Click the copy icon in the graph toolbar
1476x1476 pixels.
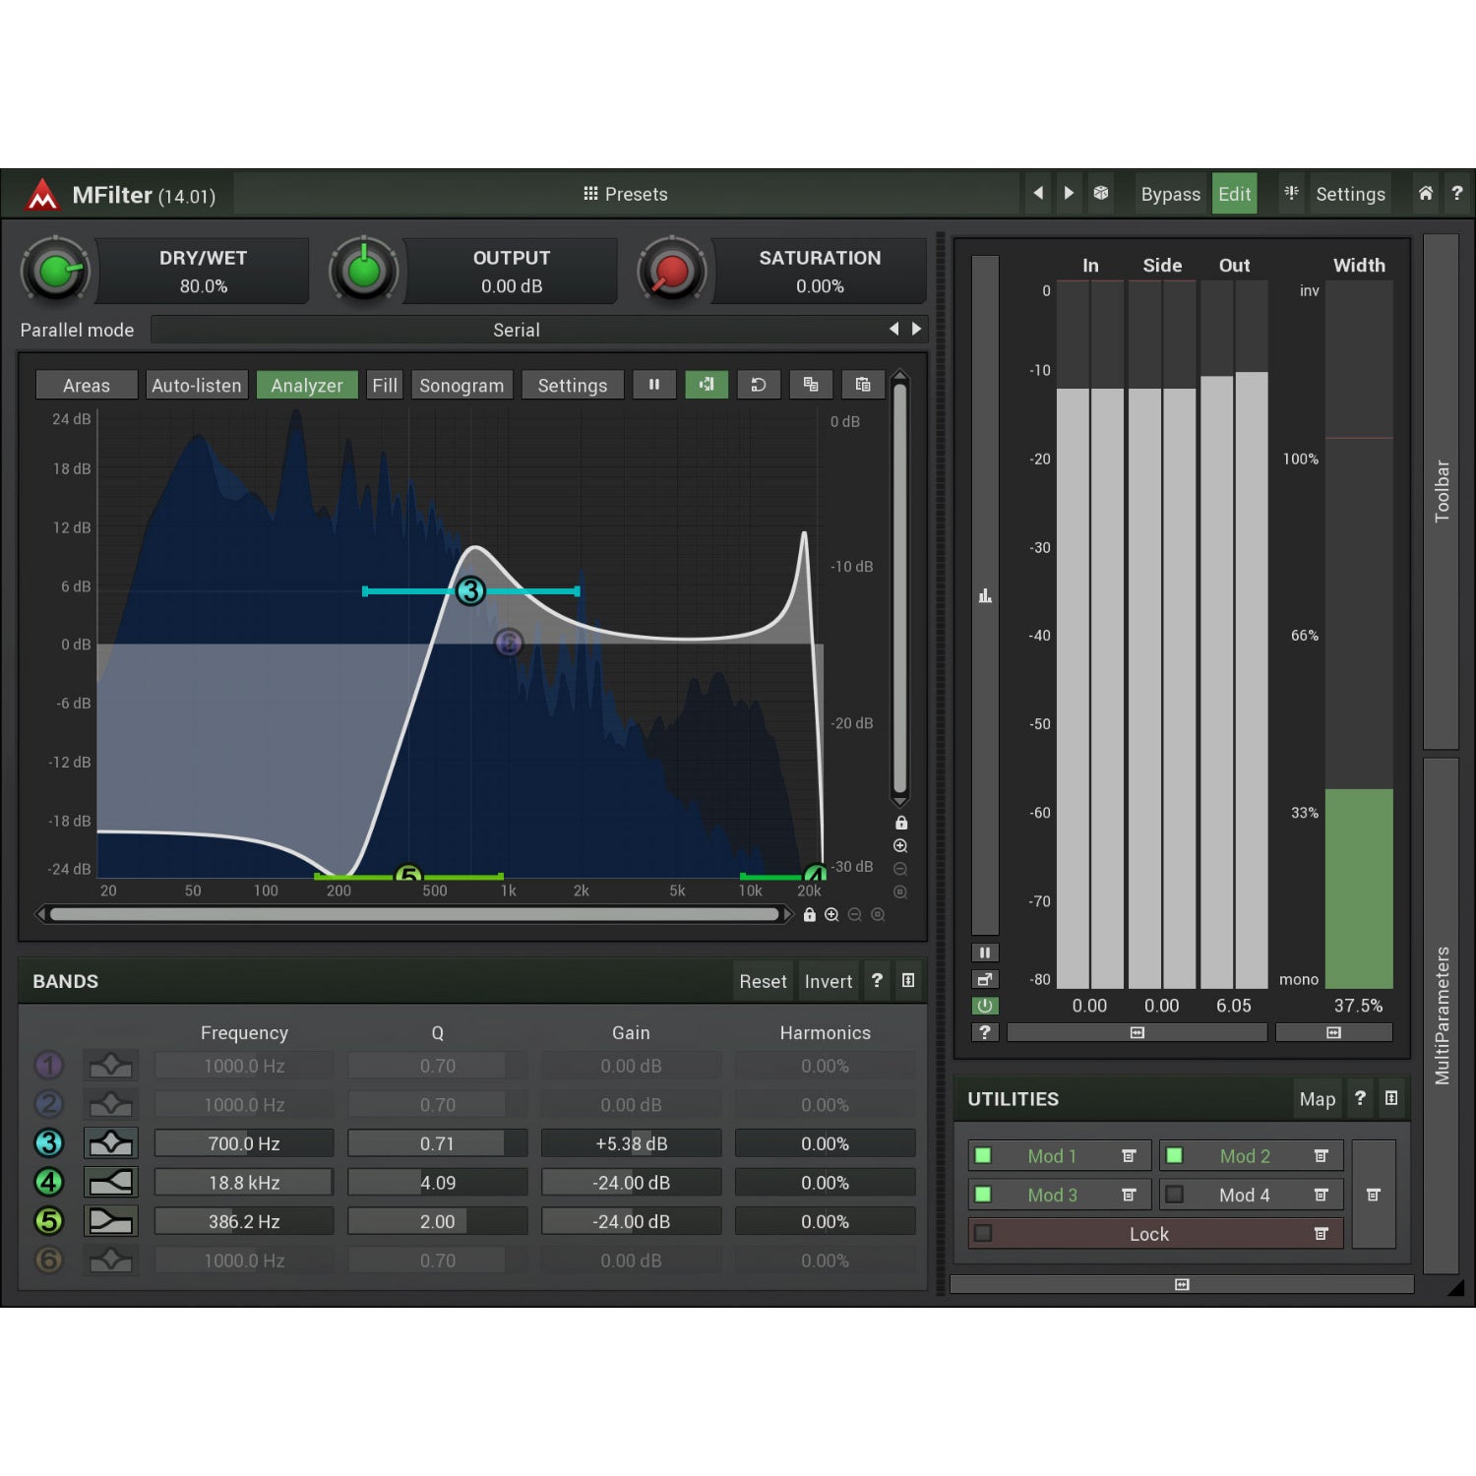(x=811, y=385)
